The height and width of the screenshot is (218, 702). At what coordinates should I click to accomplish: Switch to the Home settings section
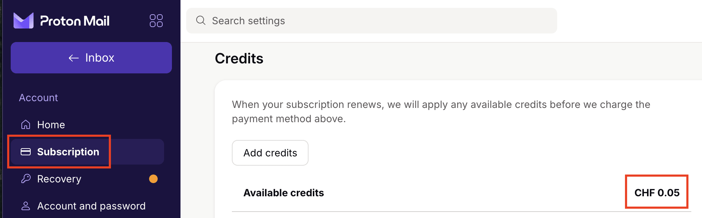(51, 125)
